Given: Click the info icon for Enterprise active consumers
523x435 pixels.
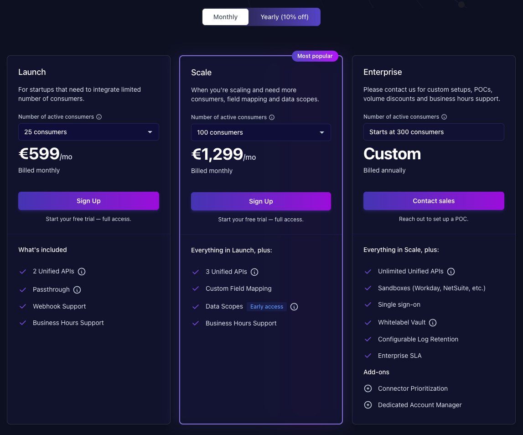Looking at the screenshot, I should [445, 116].
